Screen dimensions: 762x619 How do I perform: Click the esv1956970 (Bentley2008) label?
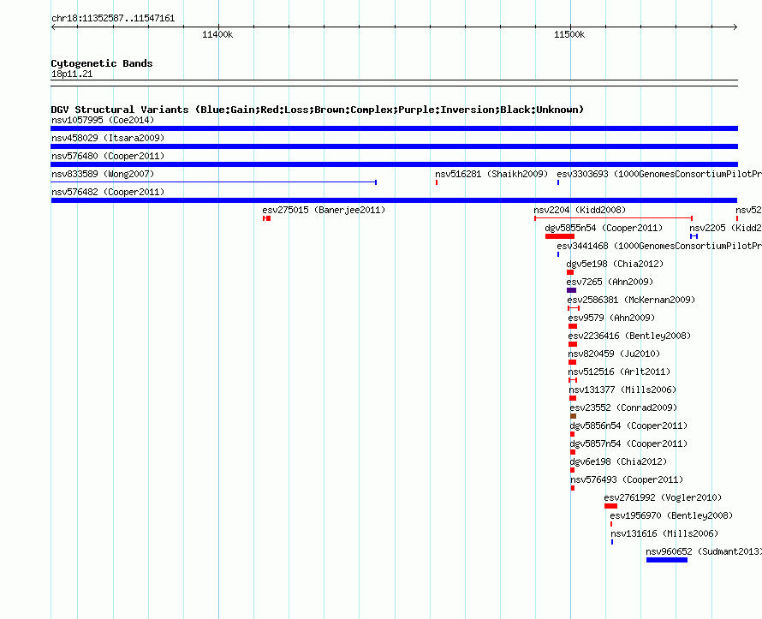(671, 515)
